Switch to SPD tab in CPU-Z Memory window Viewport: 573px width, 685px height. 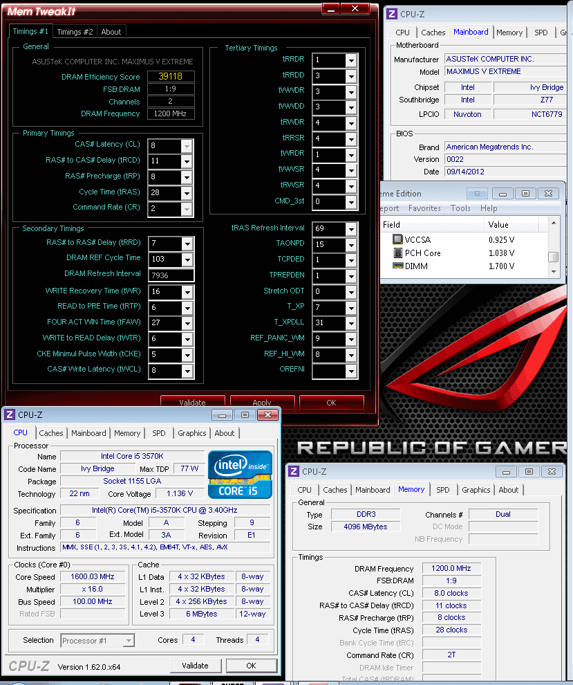coord(442,490)
